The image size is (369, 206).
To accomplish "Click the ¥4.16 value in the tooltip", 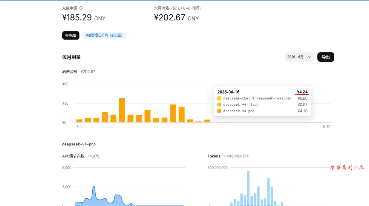I will [x=302, y=111].
